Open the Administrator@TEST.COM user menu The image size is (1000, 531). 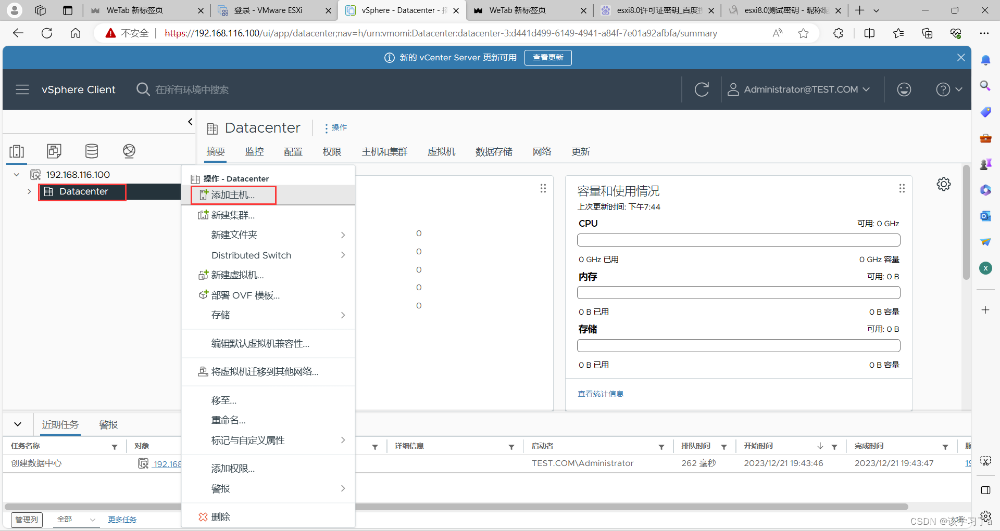798,89
